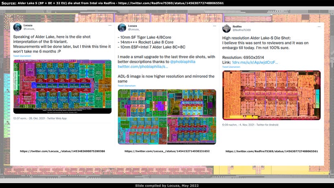334x188 pixels.
Task: Click the 'Twitter Web App' source label
Action: pyautogui.click(x=57, y=118)
